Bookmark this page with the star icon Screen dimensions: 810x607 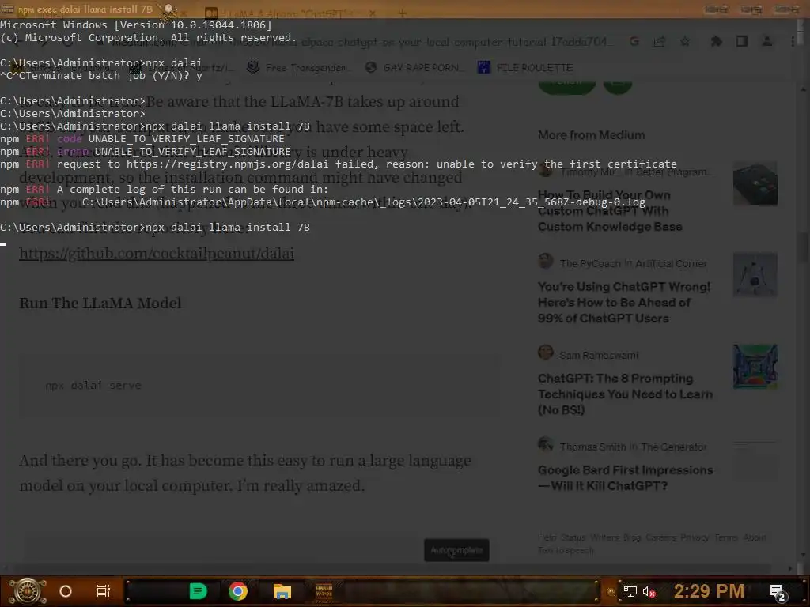tap(685, 41)
